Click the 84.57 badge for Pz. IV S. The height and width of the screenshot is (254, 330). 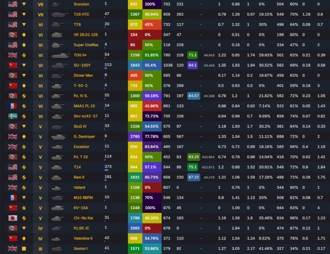(193, 96)
